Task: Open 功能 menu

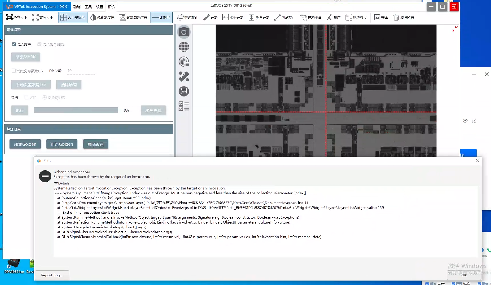Action: point(77,7)
